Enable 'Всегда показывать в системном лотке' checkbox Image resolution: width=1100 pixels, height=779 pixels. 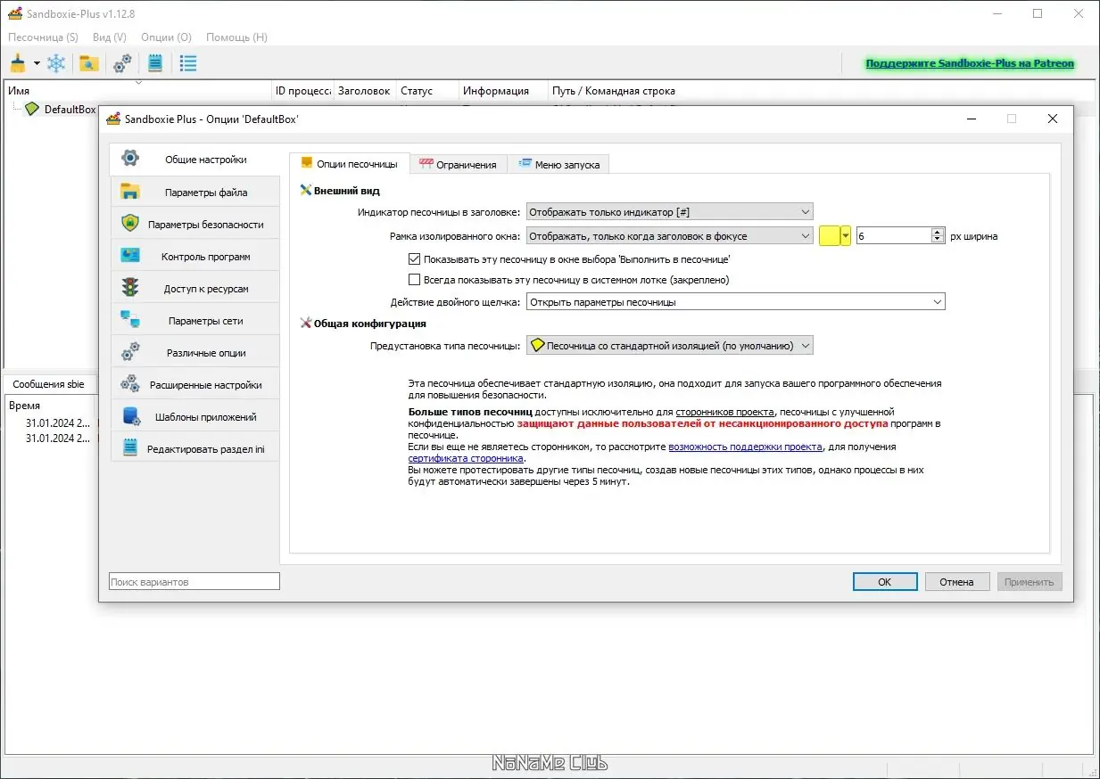[414, 280]
